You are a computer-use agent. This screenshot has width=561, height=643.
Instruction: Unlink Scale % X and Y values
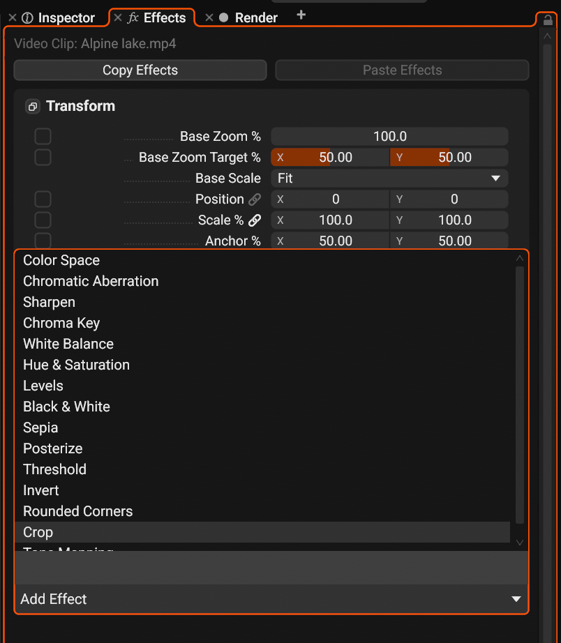(x=255, y=220)
